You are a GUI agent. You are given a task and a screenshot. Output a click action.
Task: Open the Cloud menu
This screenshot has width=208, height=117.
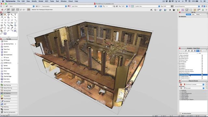71,1
